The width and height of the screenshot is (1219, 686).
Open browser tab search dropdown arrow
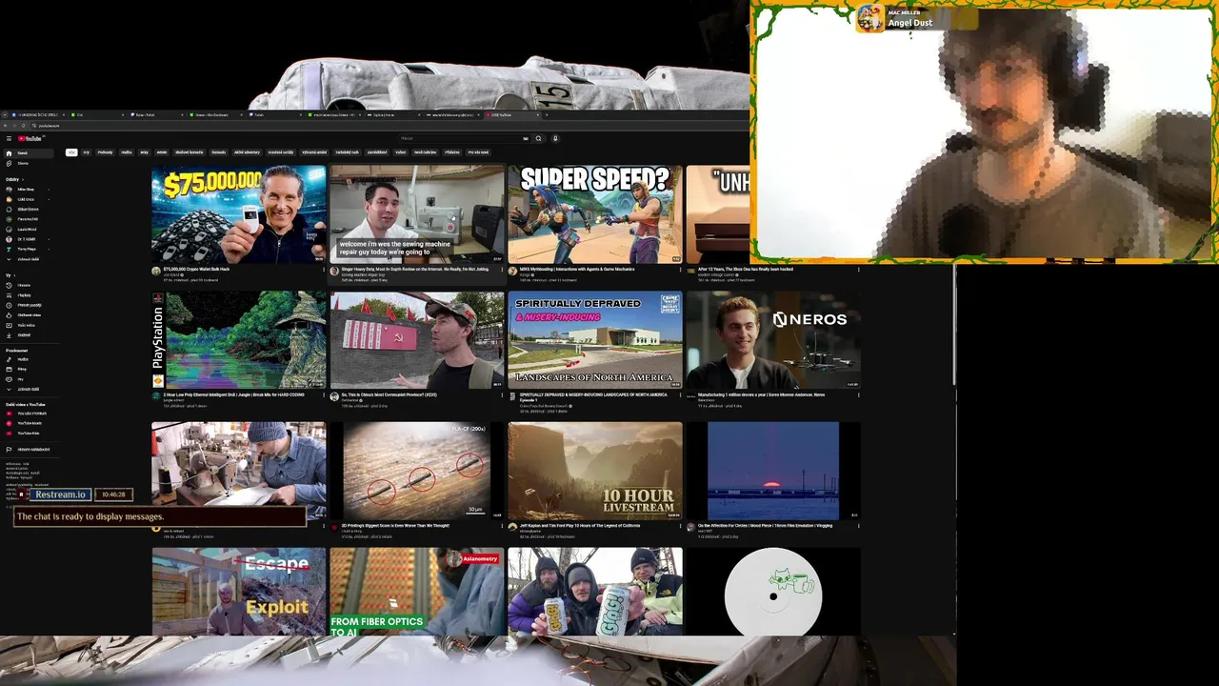[x=5, y=114]
